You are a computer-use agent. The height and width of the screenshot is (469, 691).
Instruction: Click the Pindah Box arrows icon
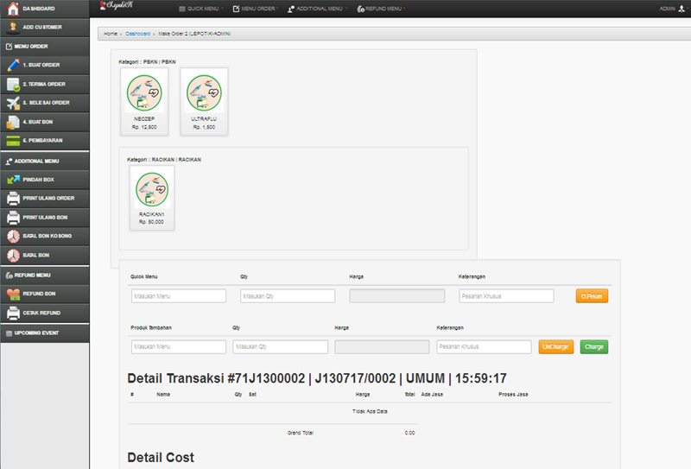click(x=13, y=180)
